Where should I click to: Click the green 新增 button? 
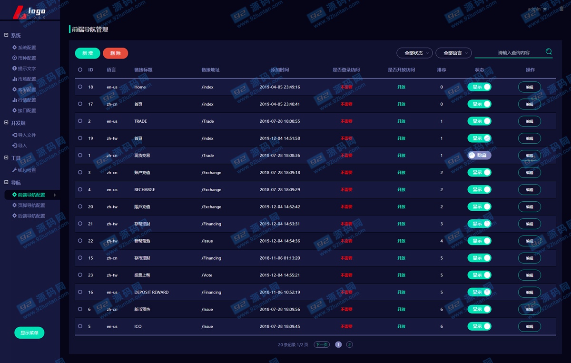click(x=88, y=53)
